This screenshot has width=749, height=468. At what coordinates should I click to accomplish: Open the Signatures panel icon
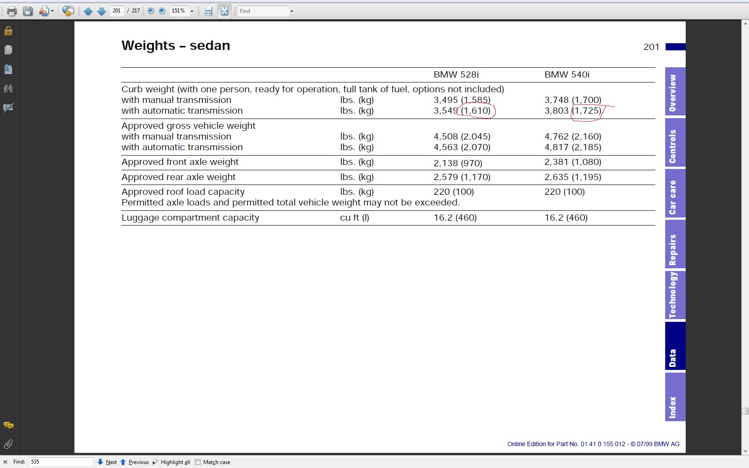click(8, 107)
